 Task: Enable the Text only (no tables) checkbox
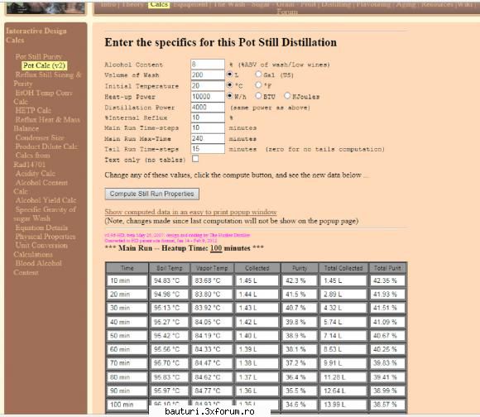195,159
